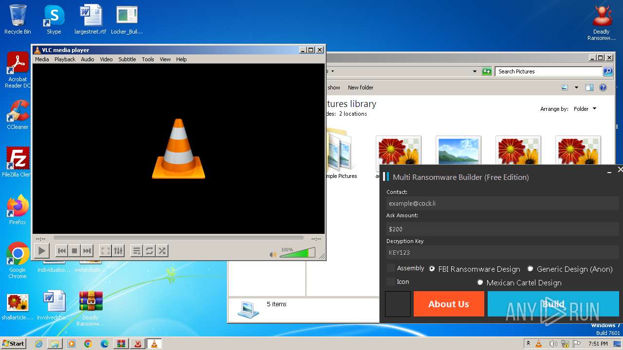Select the FileZilla Client shortcut
This screenshot has width=623, height=350.
pos(18,162)
